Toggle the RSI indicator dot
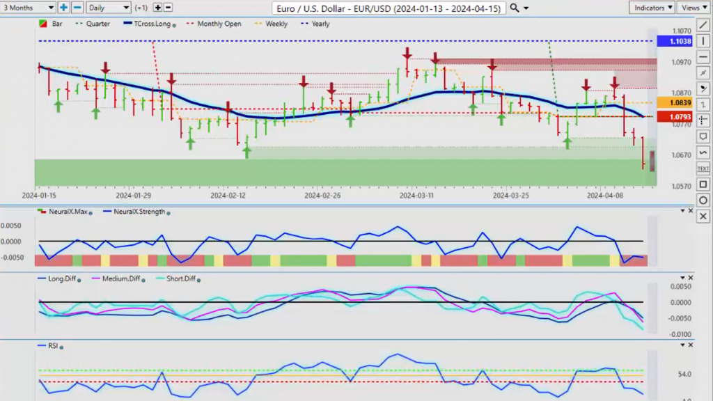 61,347
